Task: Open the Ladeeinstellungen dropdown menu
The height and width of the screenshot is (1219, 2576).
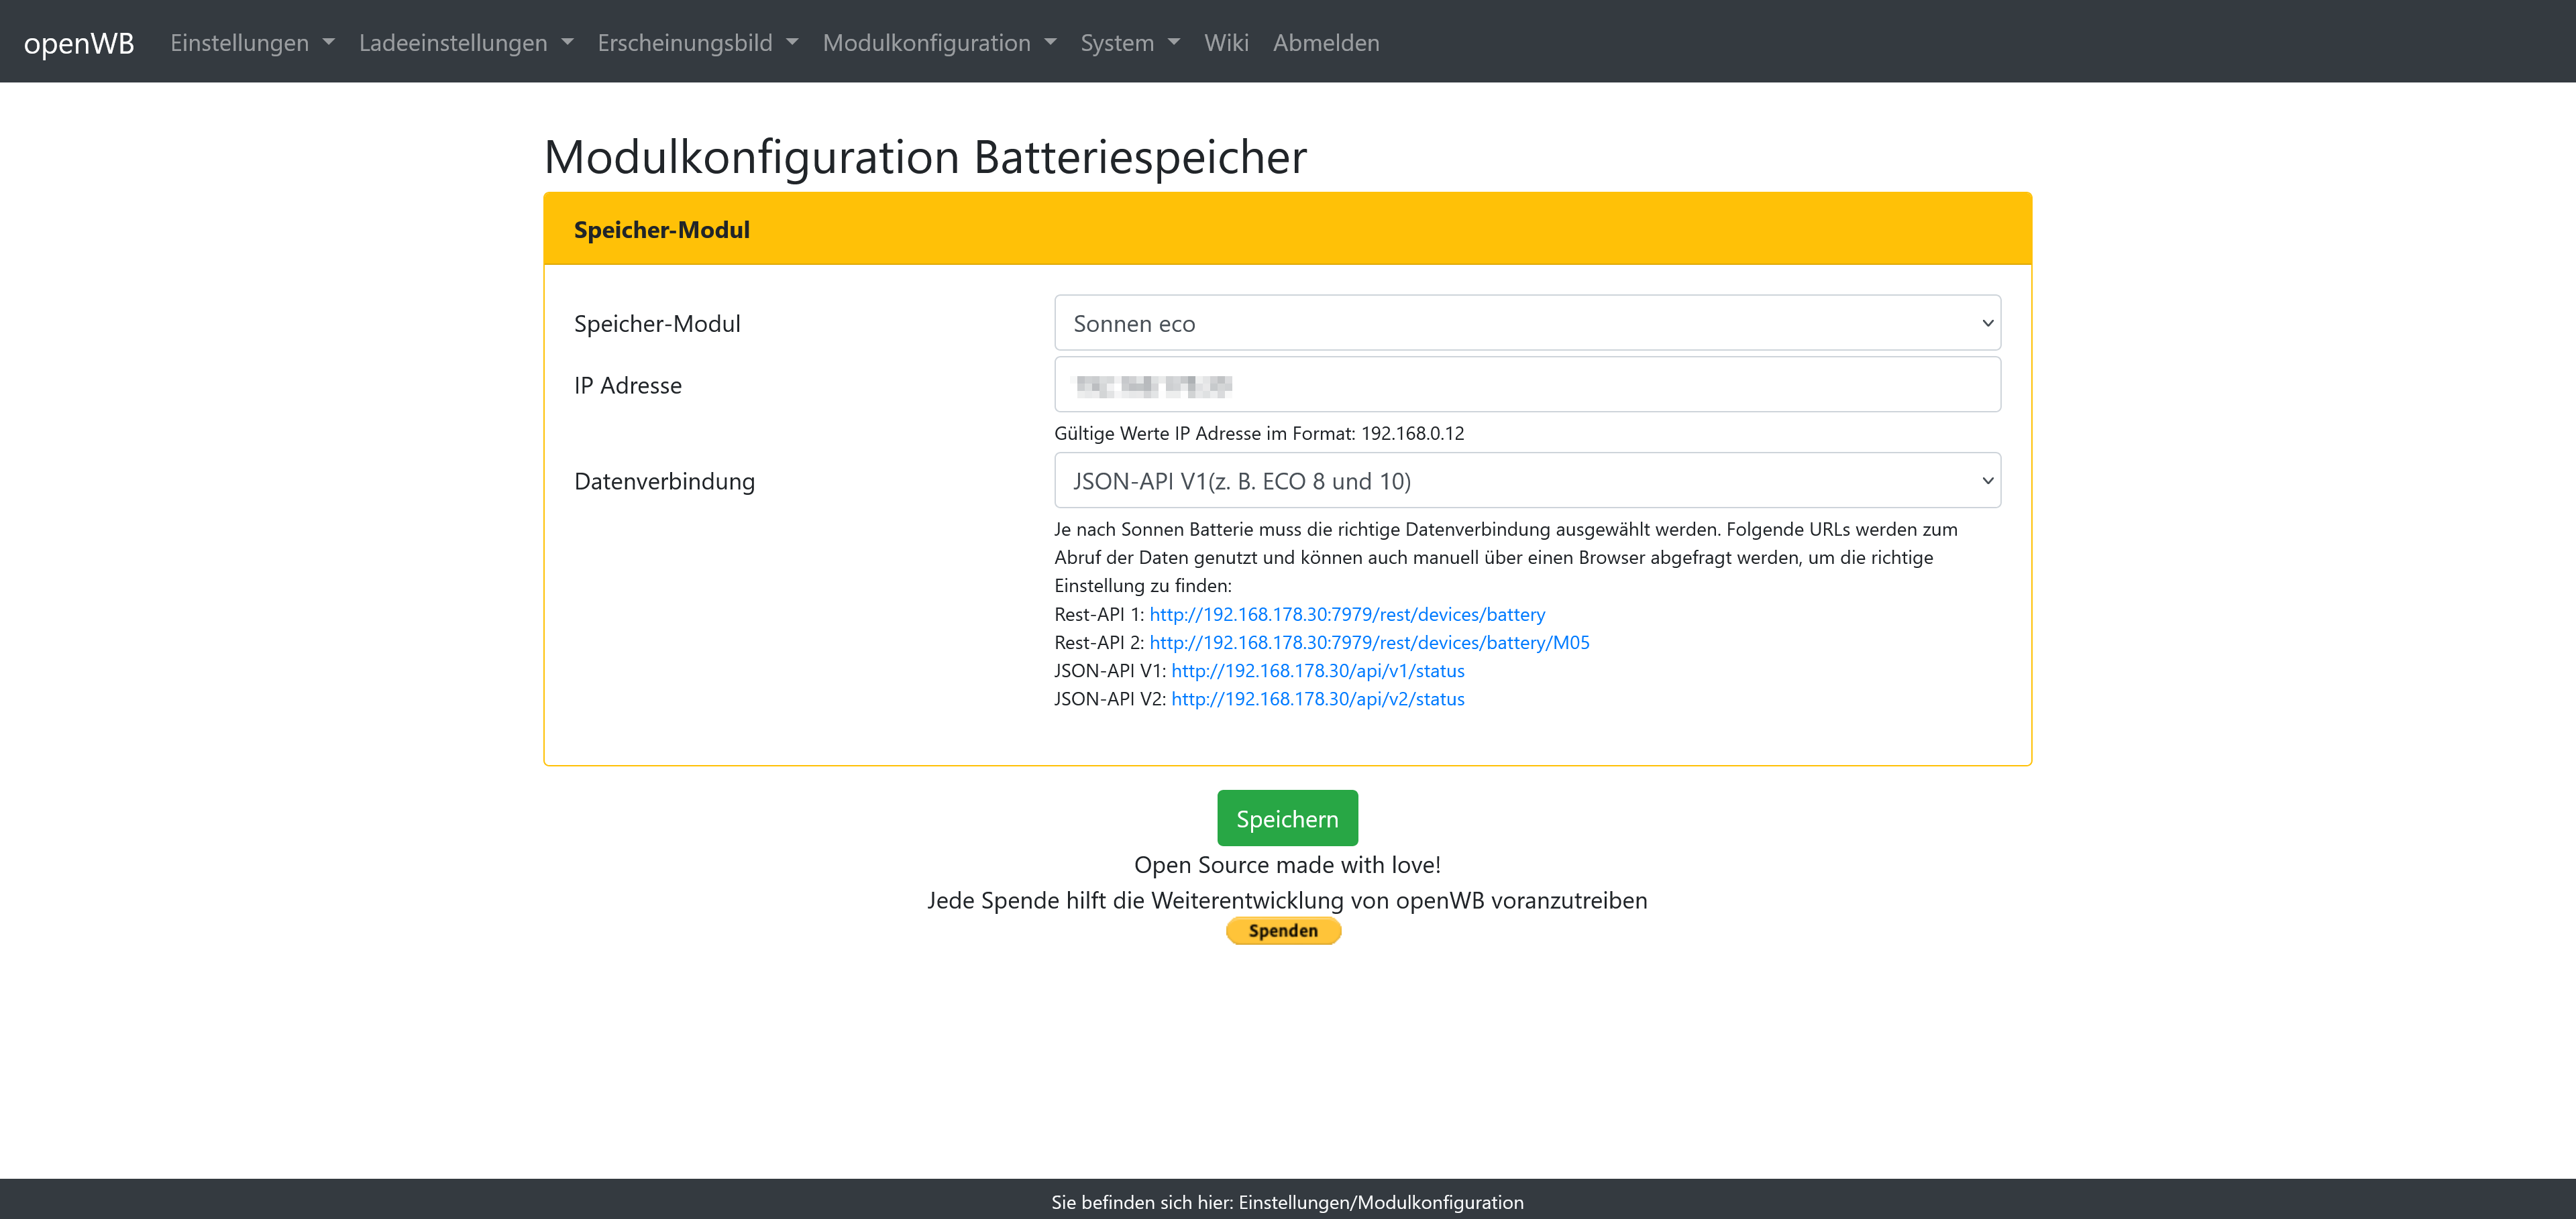Action: coord(465,43)
